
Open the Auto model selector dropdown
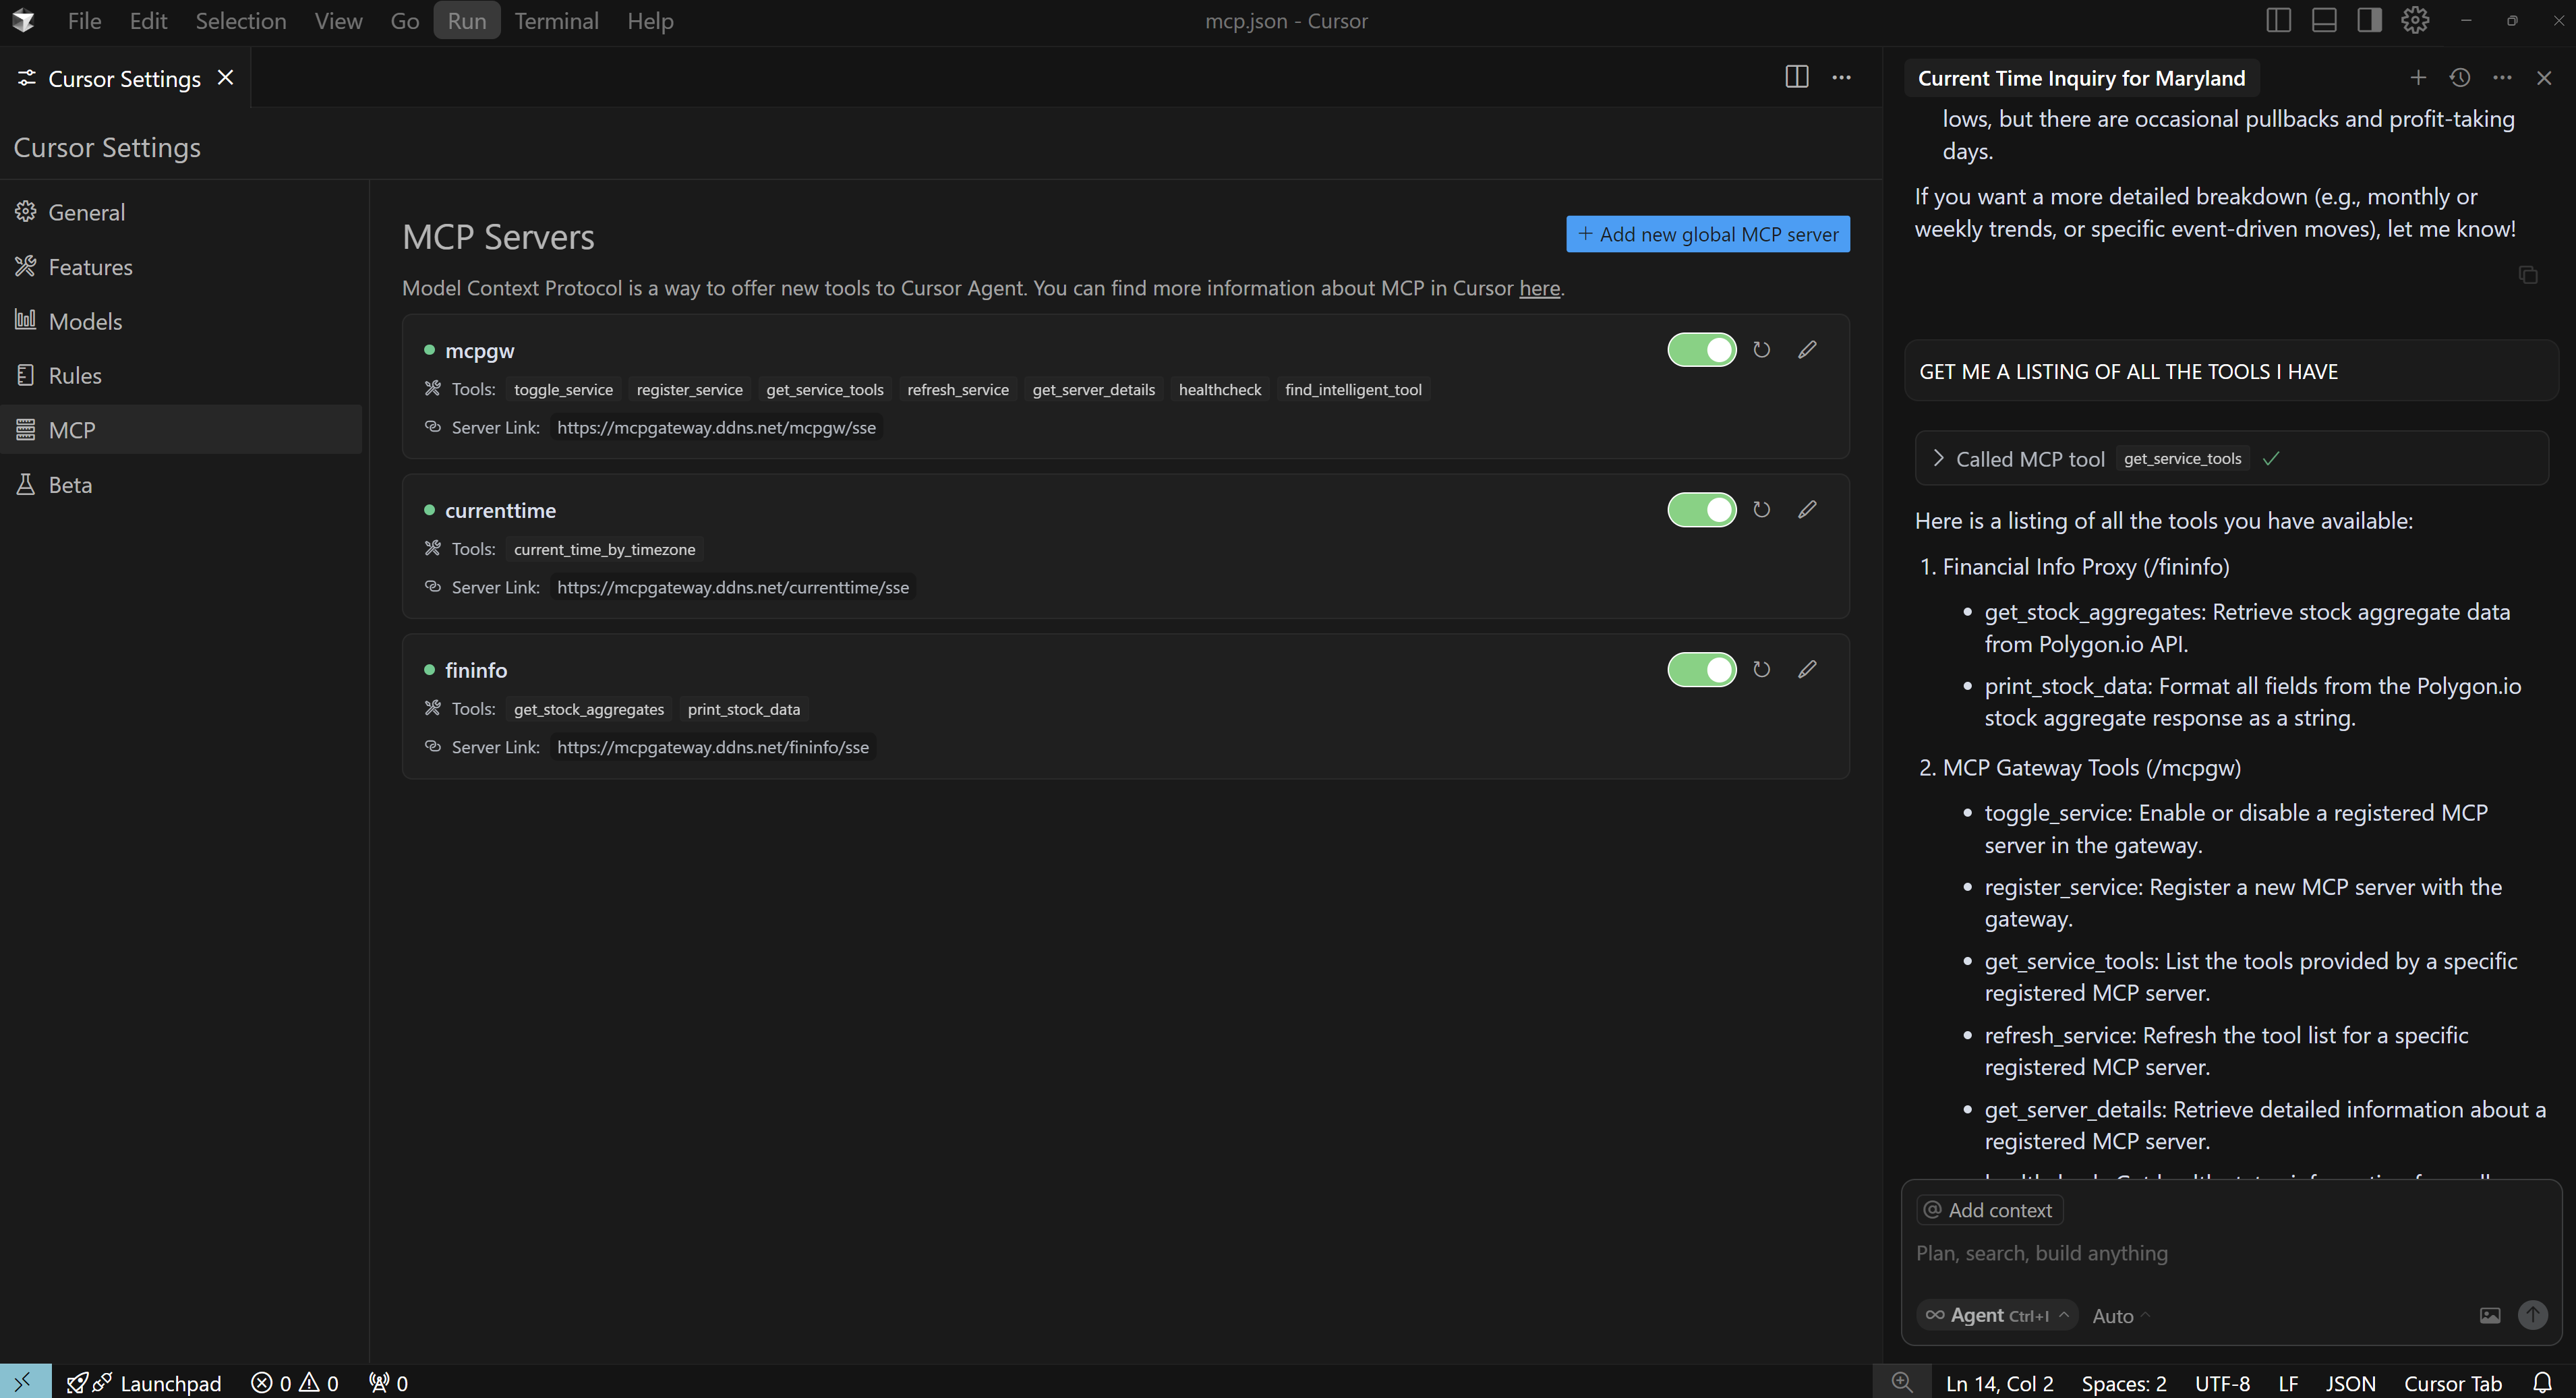pos(2120,1316)
